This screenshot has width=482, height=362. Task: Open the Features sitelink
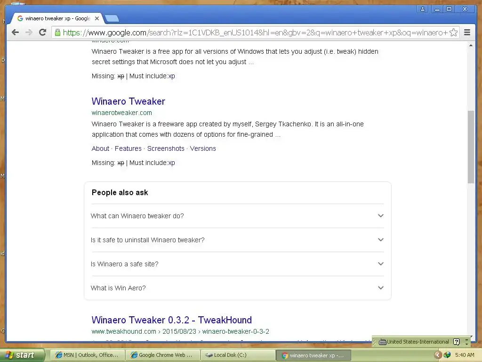point(128,148)
